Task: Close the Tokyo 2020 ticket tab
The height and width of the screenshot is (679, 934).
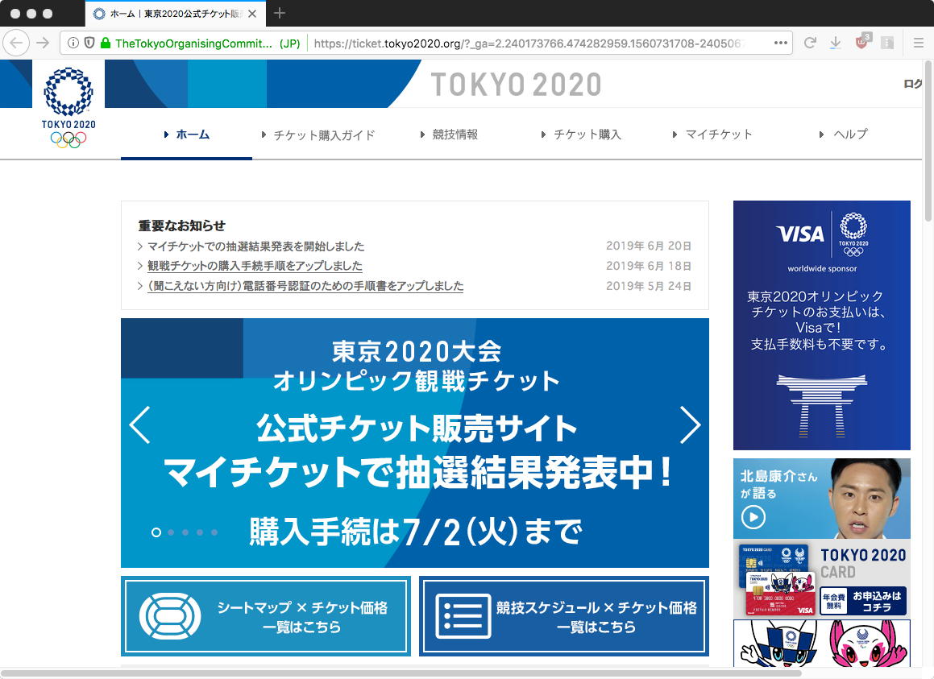Action: (x=252, y=14)
